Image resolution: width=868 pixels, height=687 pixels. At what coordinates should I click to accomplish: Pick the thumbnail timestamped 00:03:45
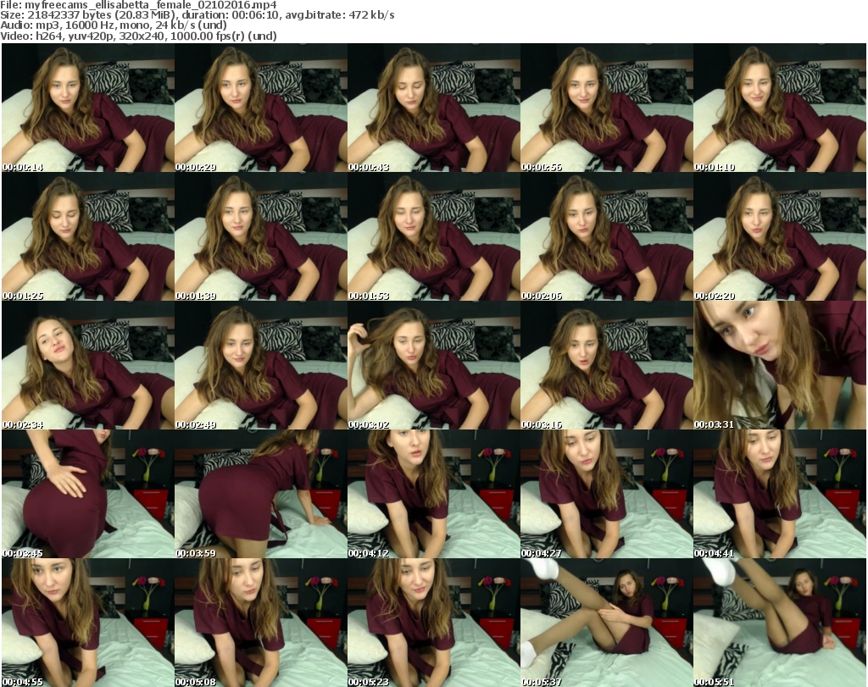point(88,494)
